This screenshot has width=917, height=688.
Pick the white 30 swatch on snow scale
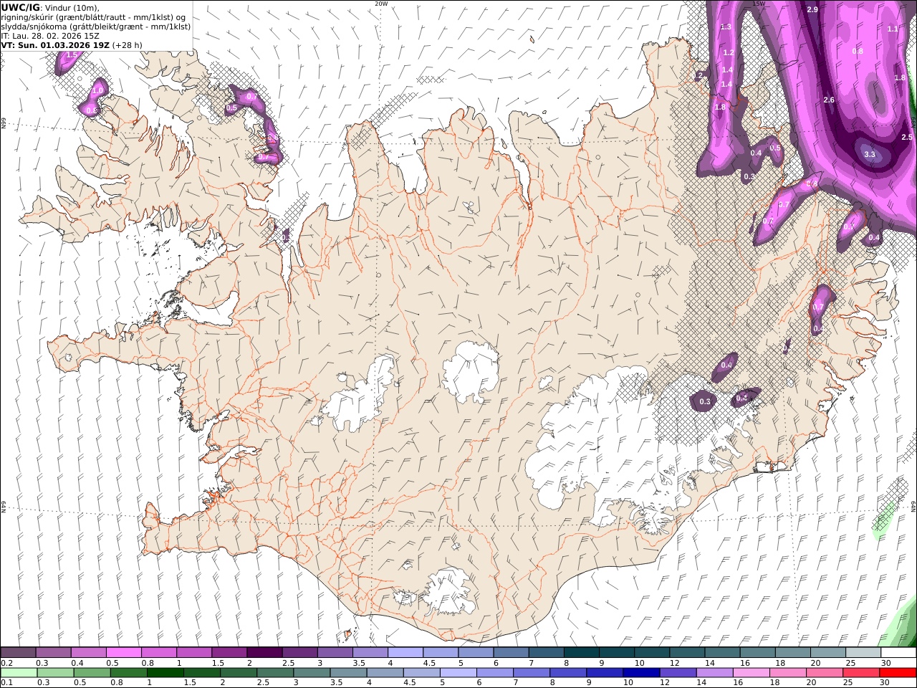click(898, 653)
